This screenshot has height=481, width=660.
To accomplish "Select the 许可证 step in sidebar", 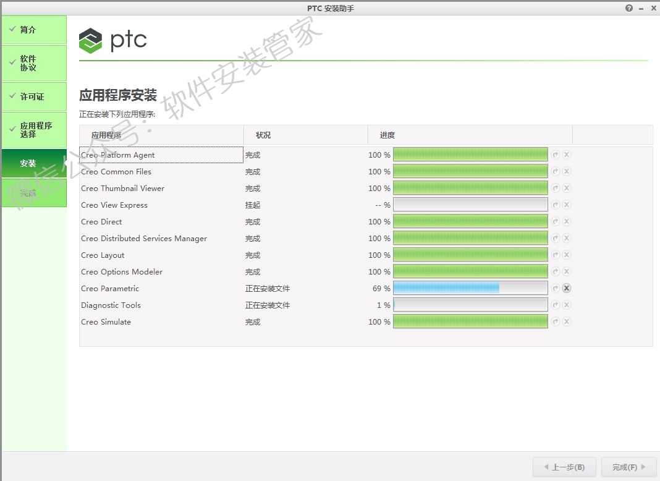I will (34, 96).
